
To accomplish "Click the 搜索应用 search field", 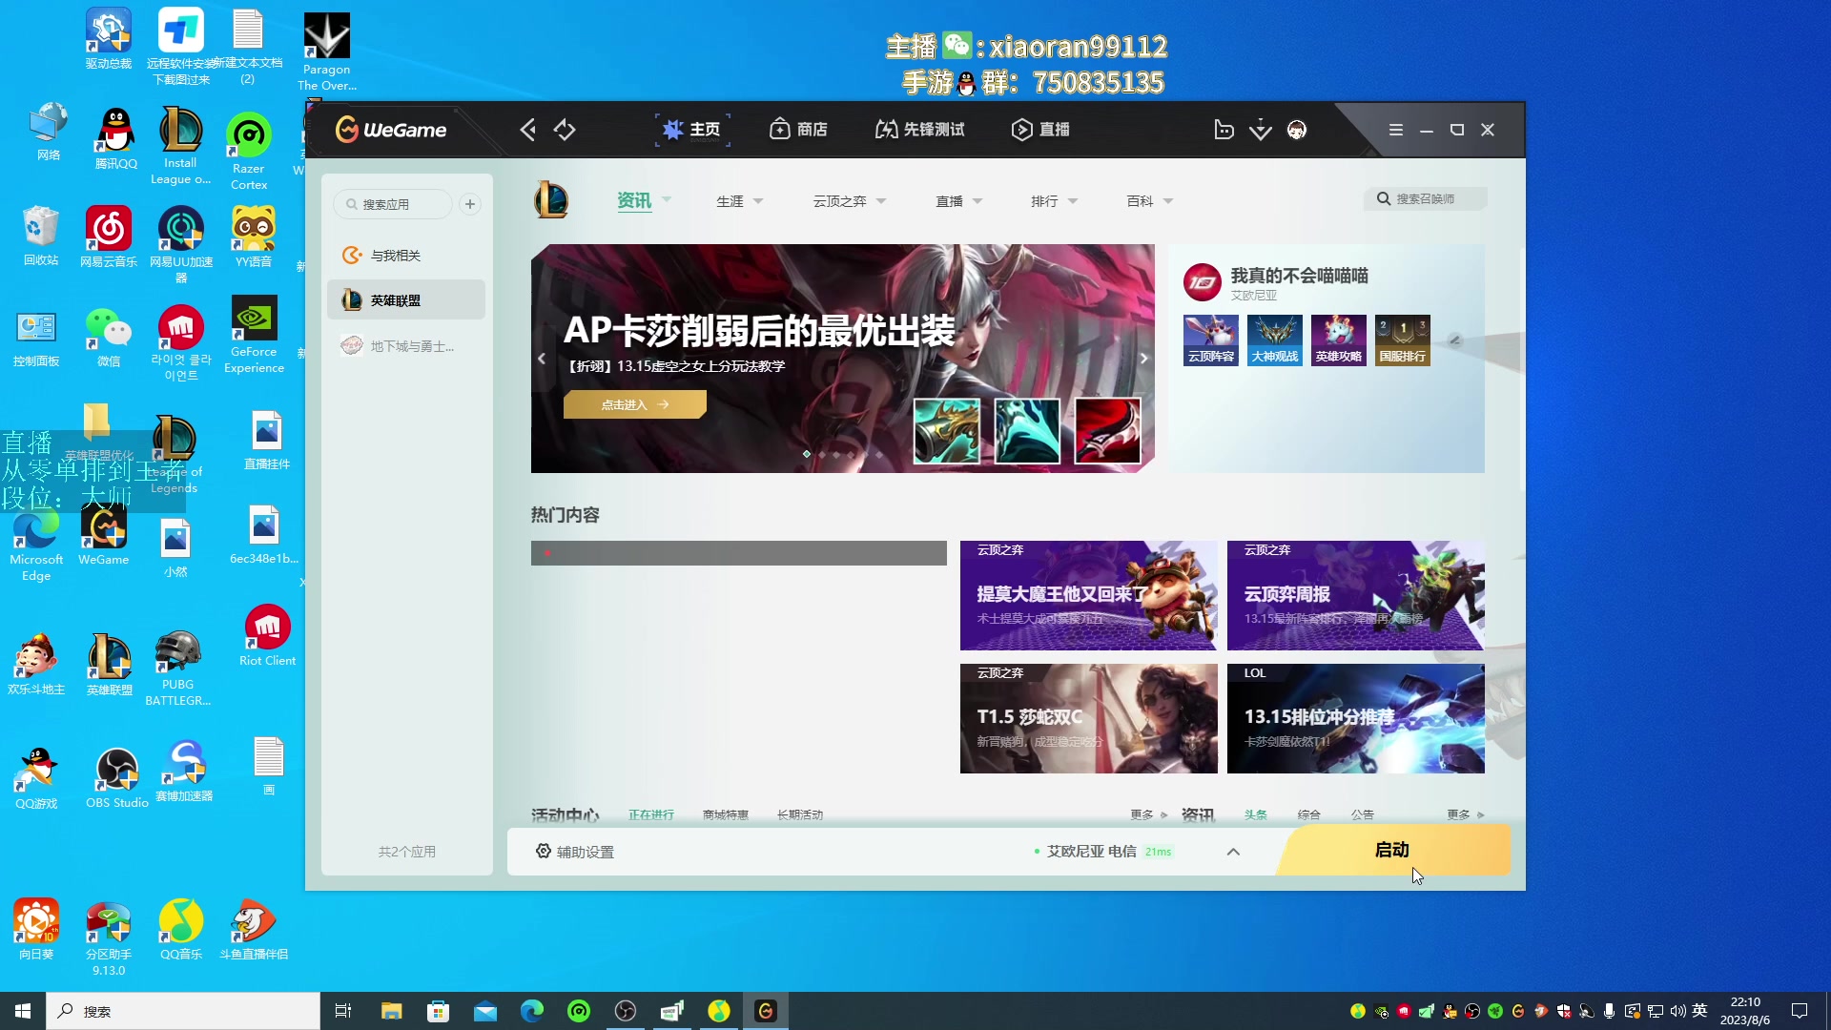I will [x=393, y=204].
